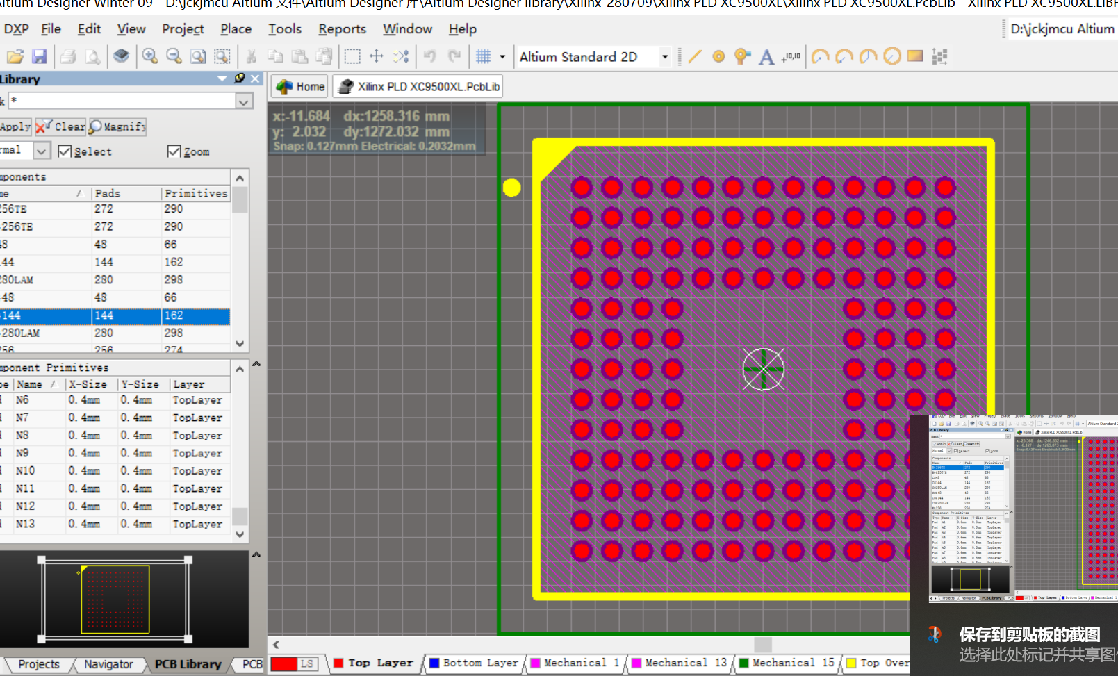Open the Windows snip saved notification
Screen dimensions: 1118x676
click(1014, 545)
